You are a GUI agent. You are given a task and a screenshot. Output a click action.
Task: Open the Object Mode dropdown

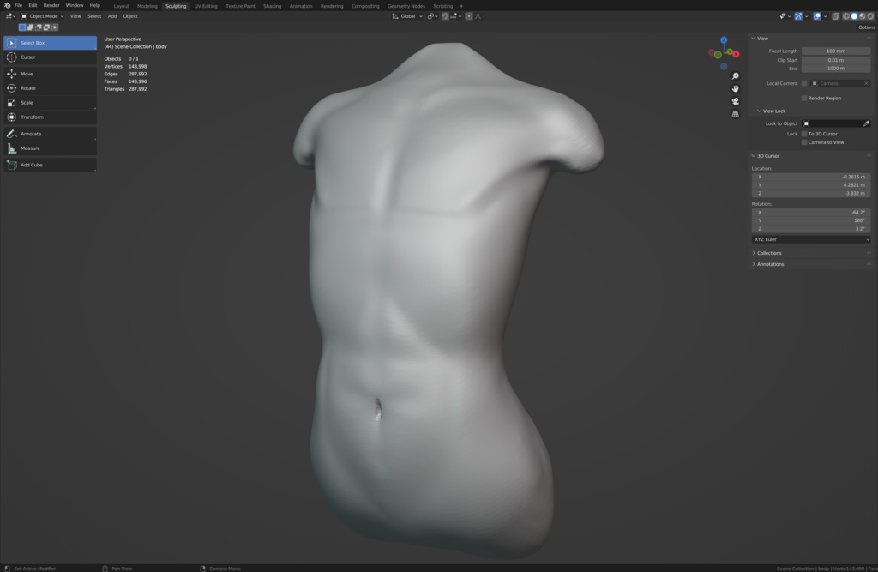click(43, 16)
